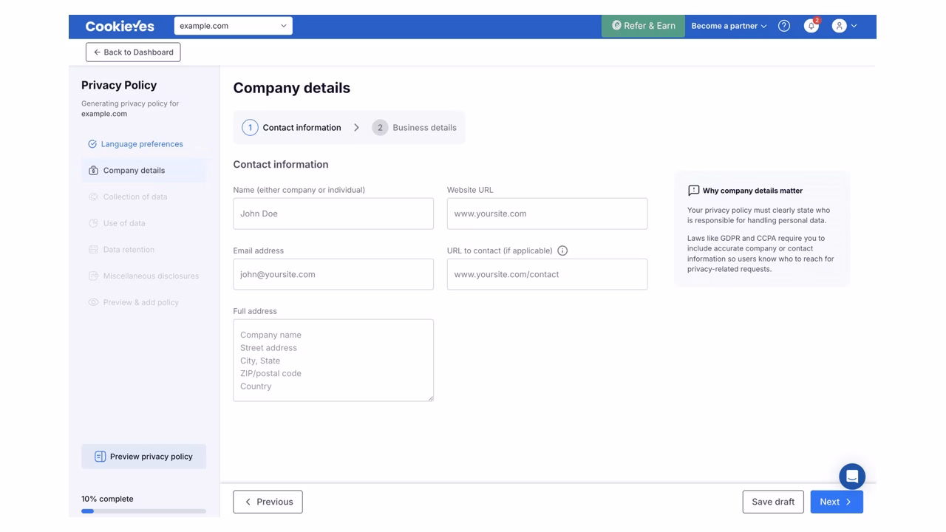The height and width of the screenshot is (532, 946).
Task: Click the Preview & add policy eye icon
Action: click(x=93, y=302)
